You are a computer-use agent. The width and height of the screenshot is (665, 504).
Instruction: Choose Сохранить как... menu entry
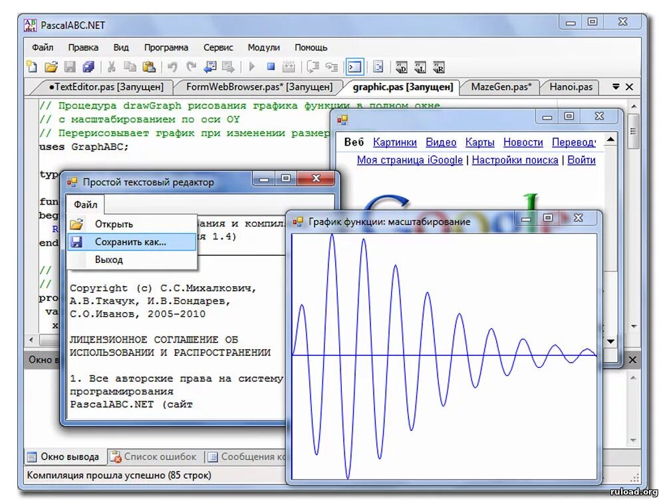coord(132,242)
